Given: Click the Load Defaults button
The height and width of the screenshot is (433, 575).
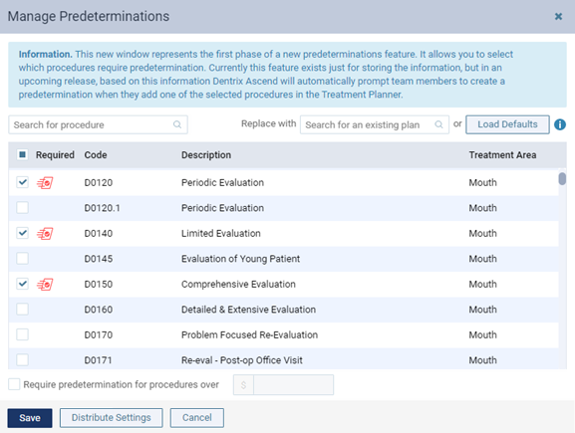Looking at the screenshot, I should [507, 124].
